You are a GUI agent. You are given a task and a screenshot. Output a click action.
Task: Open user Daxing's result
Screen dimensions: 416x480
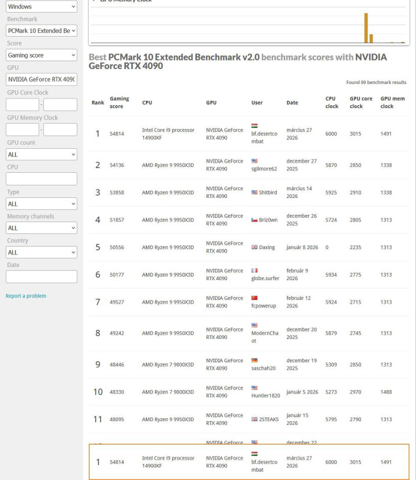(x=267, y=247)
